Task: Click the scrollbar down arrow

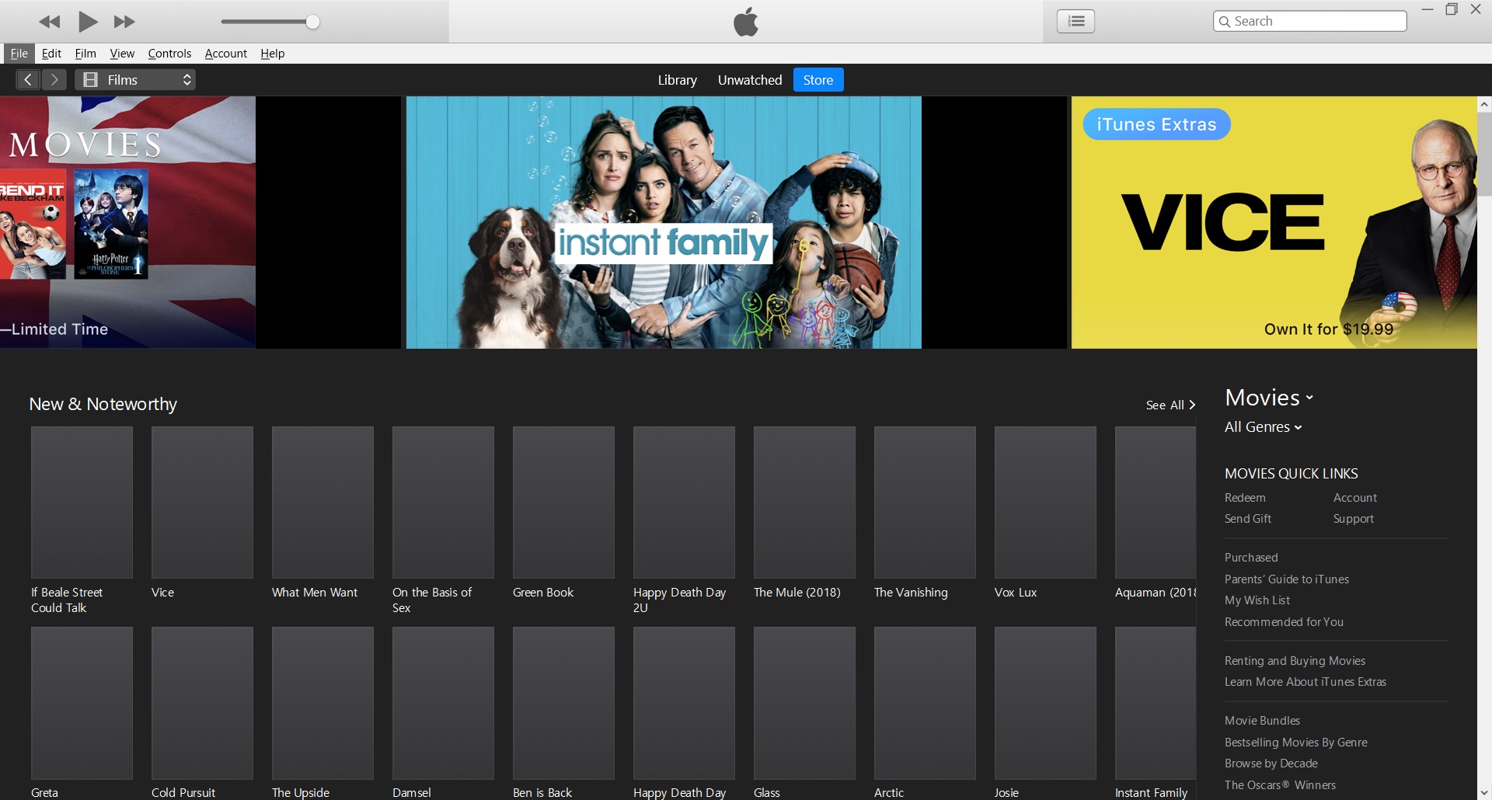Action: point(1484,793)
